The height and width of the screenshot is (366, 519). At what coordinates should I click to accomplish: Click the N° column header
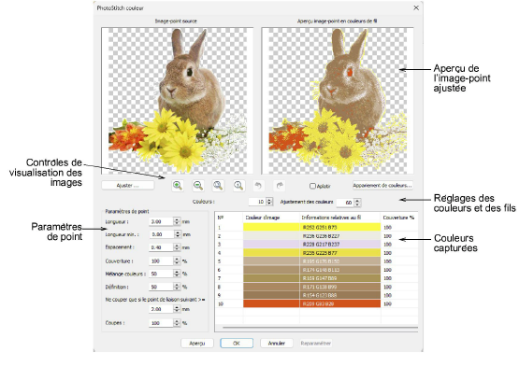[221, 218]
